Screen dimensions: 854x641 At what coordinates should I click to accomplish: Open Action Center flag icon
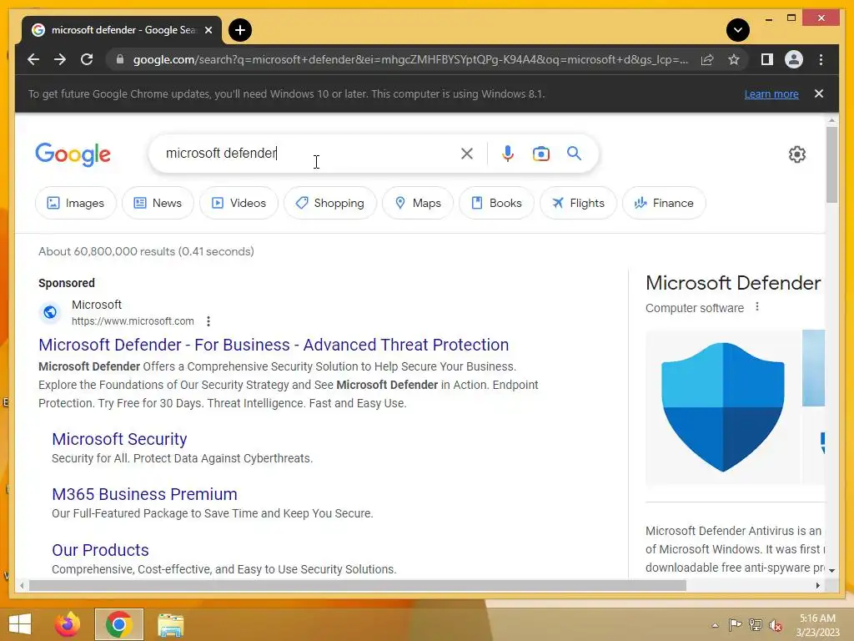(736, 625)
